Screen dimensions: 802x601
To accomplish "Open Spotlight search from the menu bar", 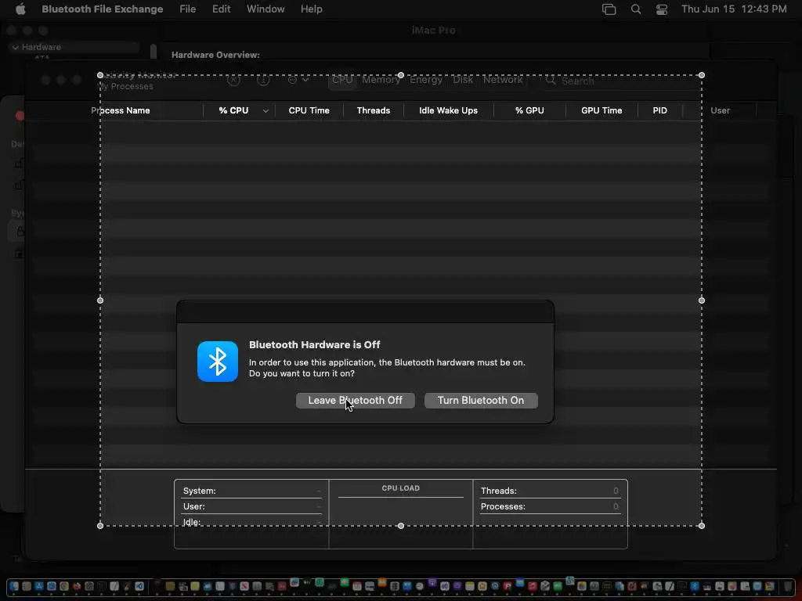I will tap(636, 9).
